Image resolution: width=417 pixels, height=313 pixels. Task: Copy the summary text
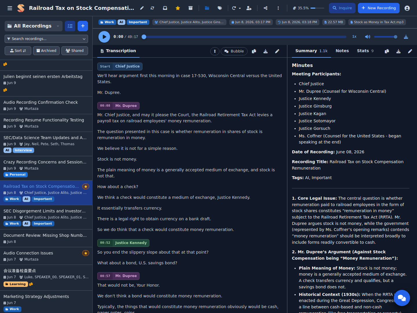tap(387, 51)
